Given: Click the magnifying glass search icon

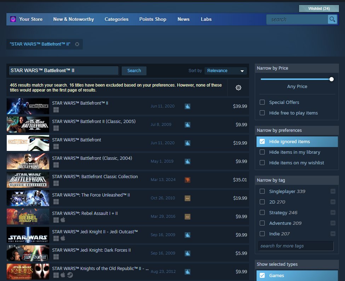Looking at the screenshot, I should tap(332, 19).
